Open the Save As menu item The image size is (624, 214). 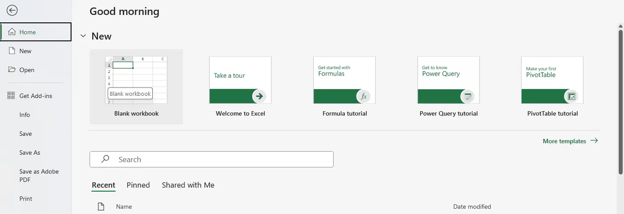tap(30, 152)
